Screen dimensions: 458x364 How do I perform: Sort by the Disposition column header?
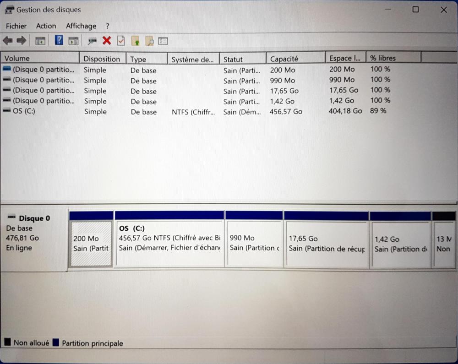pos(103,59)
